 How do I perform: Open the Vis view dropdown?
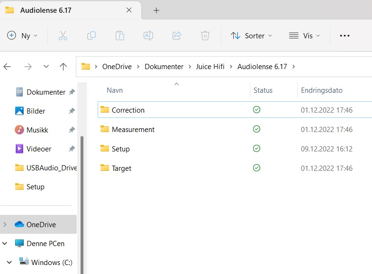[x=304, y=35]
